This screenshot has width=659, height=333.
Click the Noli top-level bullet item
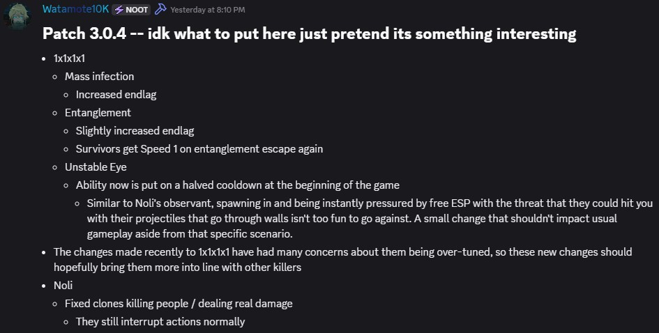[x=63, y=285]
